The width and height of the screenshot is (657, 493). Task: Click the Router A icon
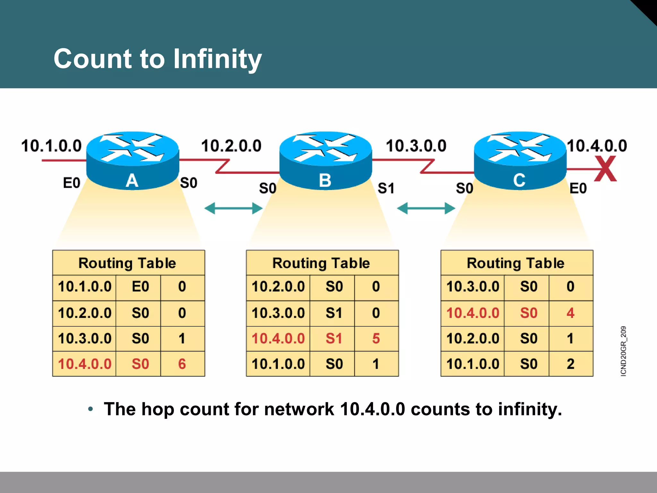point(132,160)
